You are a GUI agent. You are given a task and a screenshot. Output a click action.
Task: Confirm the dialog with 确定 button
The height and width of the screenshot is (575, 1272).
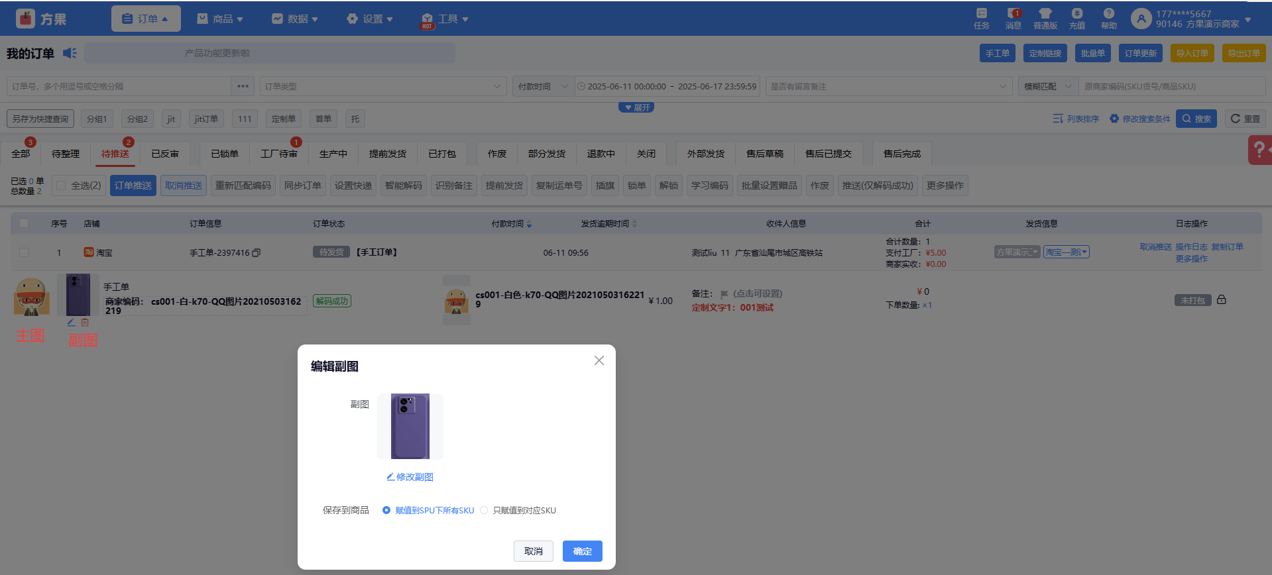click(x=582, y=551)
